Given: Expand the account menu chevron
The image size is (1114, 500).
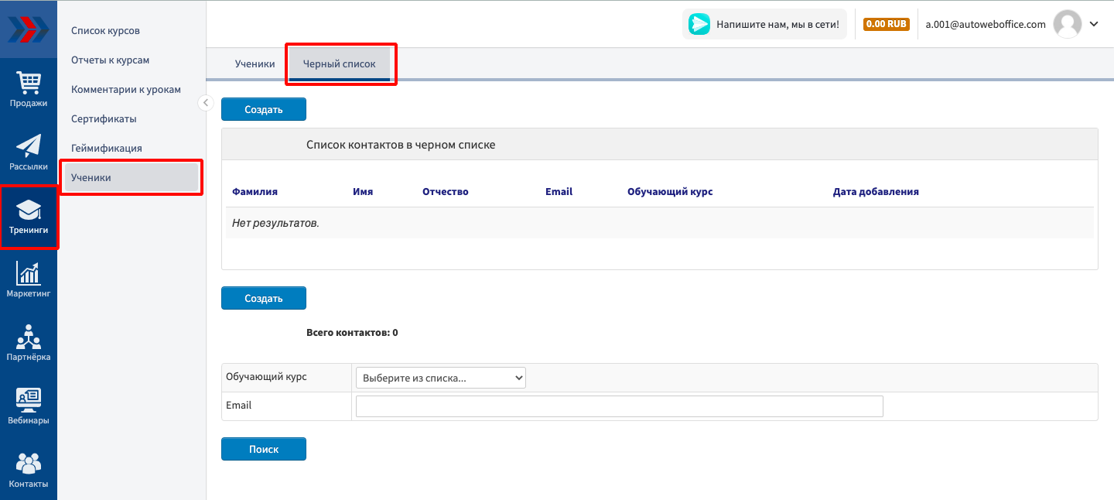Looking at the screenshot, I should 1094,24.
